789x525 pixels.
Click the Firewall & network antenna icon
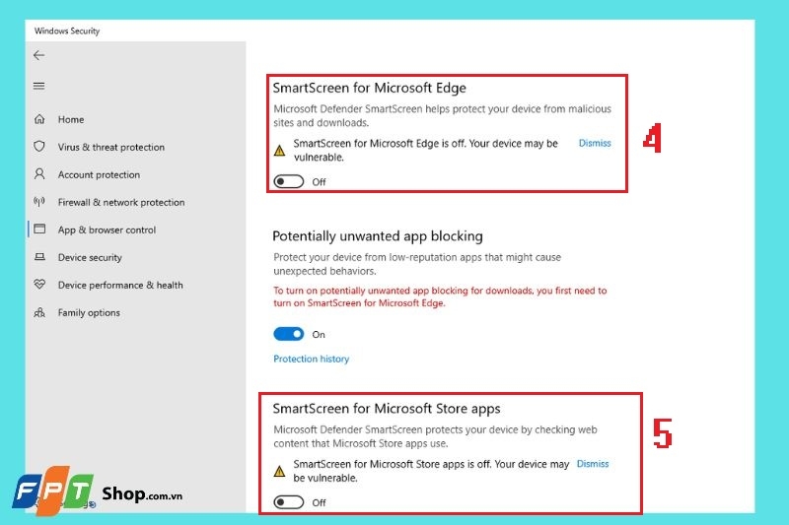[39, 202]
